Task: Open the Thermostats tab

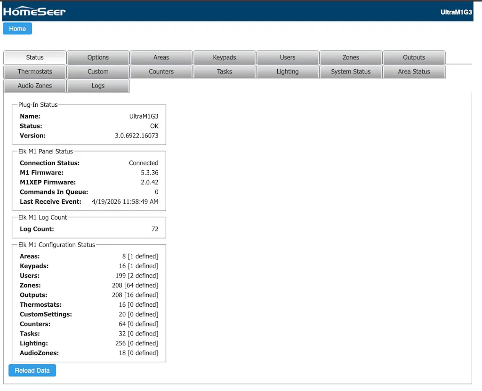Action: [x=35, y=72]
